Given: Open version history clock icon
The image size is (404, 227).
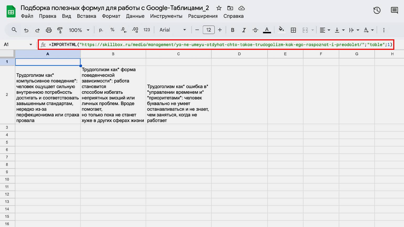Looking at the screenshot, I should tap(377, 10).
